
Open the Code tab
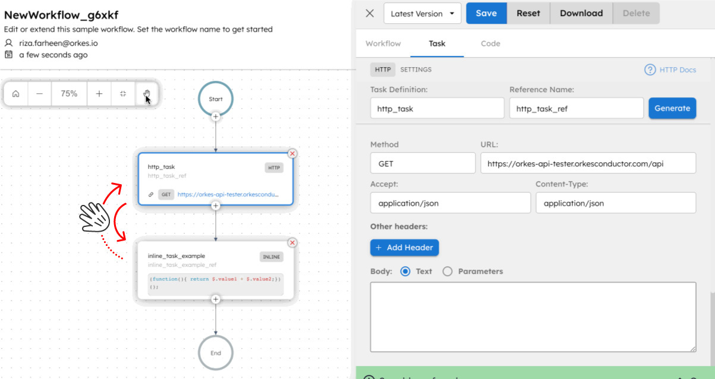point(490,43)
